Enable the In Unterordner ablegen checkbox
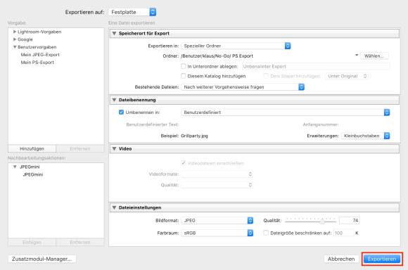The height and width of the screenshot is (270, 408). pos(183,66)
